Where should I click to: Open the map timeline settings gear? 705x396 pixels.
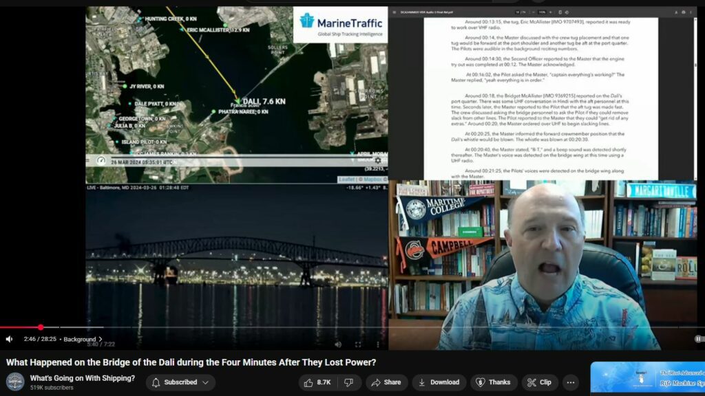click(x=378, y=160)
